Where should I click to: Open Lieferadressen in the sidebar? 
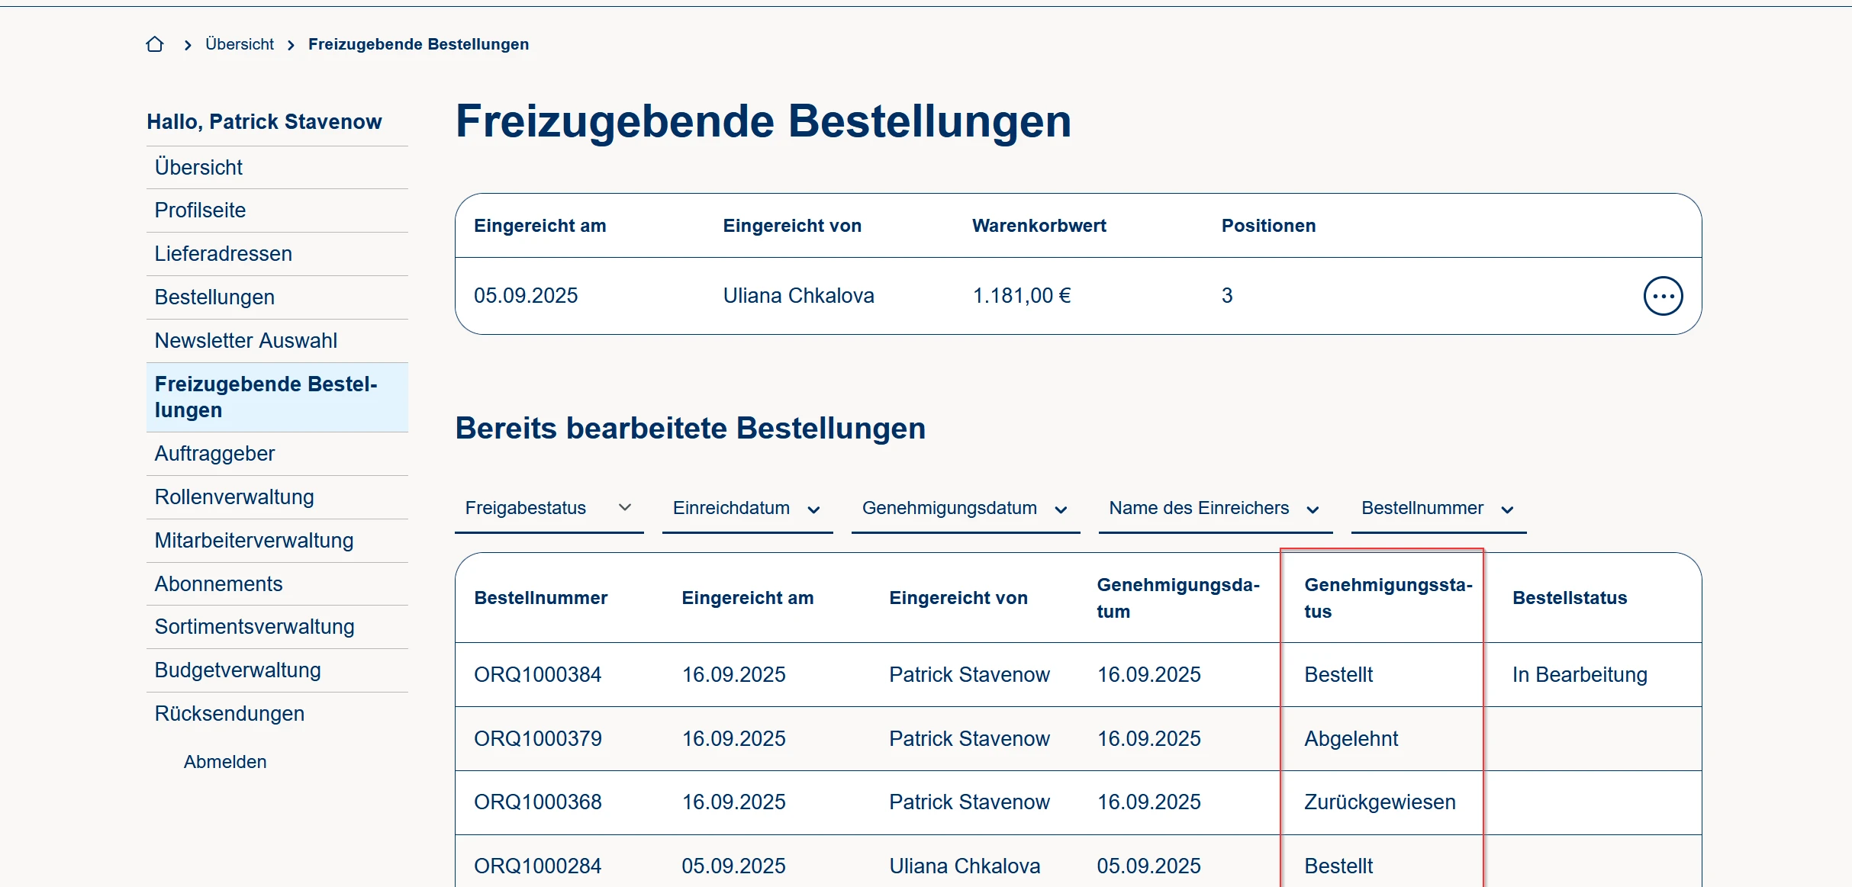(223, 254)
